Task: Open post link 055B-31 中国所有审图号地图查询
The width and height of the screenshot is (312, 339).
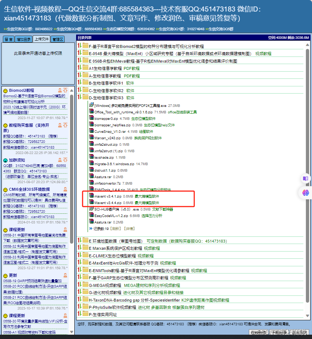Action: click(x=34, y=238)
